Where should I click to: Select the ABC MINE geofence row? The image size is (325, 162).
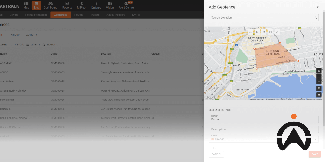(x=102, y=63)
